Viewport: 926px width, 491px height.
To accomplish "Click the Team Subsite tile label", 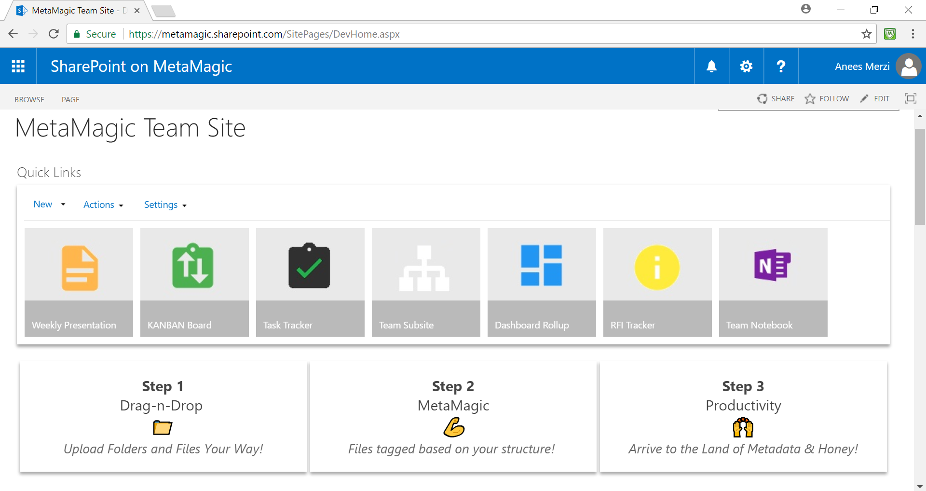I will [406, 325].
